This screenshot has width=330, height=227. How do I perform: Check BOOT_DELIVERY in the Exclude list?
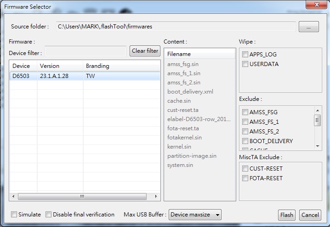pyautogui.click(x=245, y=141)
